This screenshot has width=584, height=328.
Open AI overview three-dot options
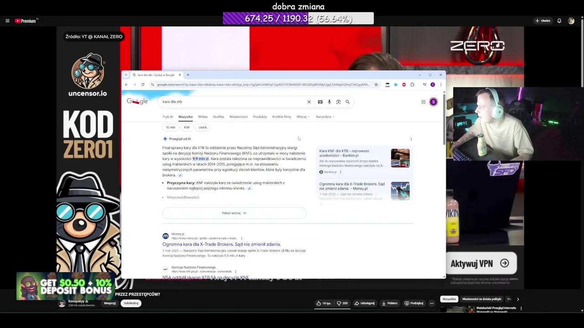pyautogui.click(x=411, y=139)
